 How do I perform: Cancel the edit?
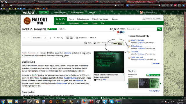112,43
